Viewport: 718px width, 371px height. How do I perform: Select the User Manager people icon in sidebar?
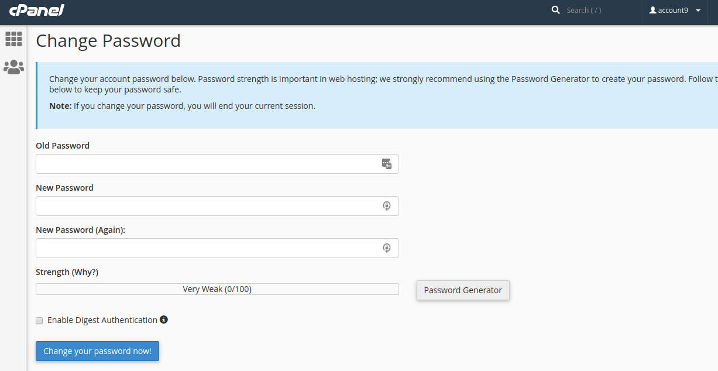point(13,67)
